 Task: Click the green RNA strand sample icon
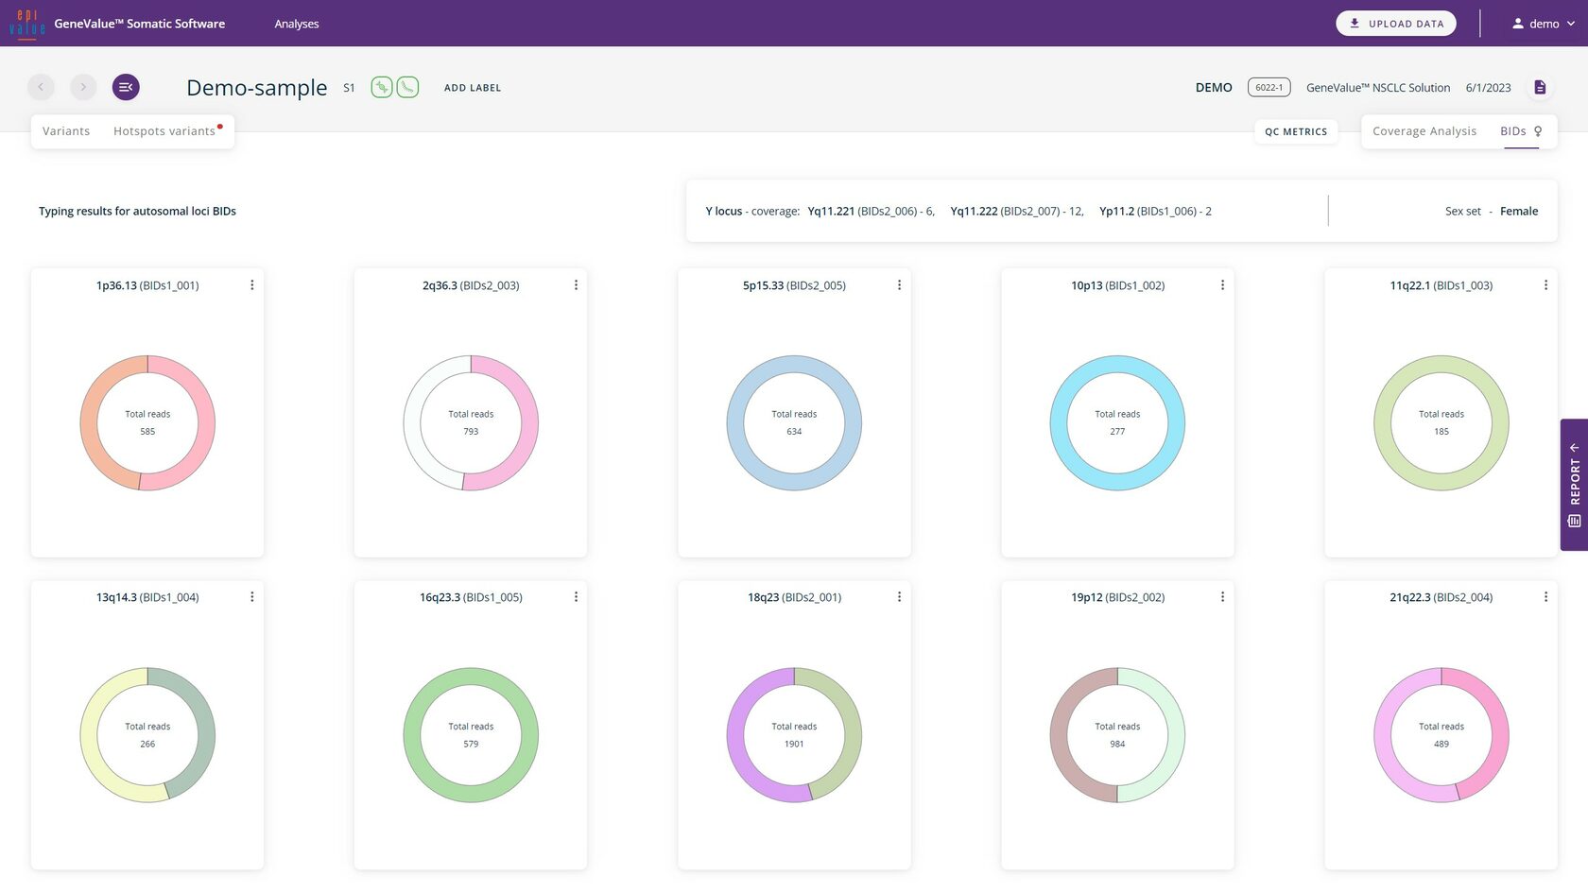tap(407, 87)
